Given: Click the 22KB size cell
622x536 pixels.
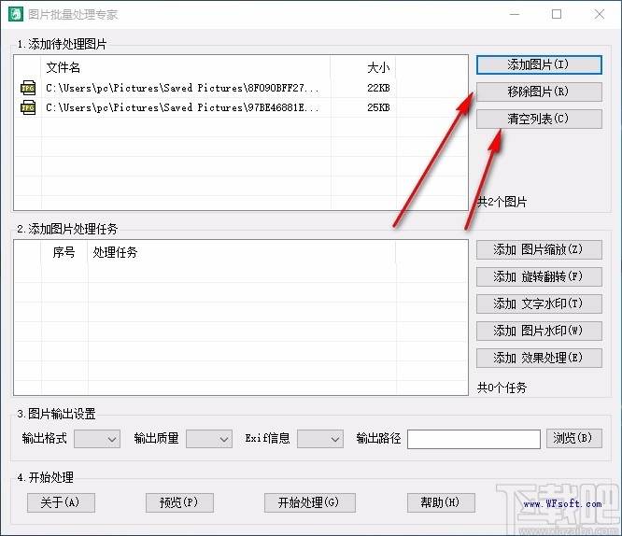Looking at the screenshot, I should [378, 88].
